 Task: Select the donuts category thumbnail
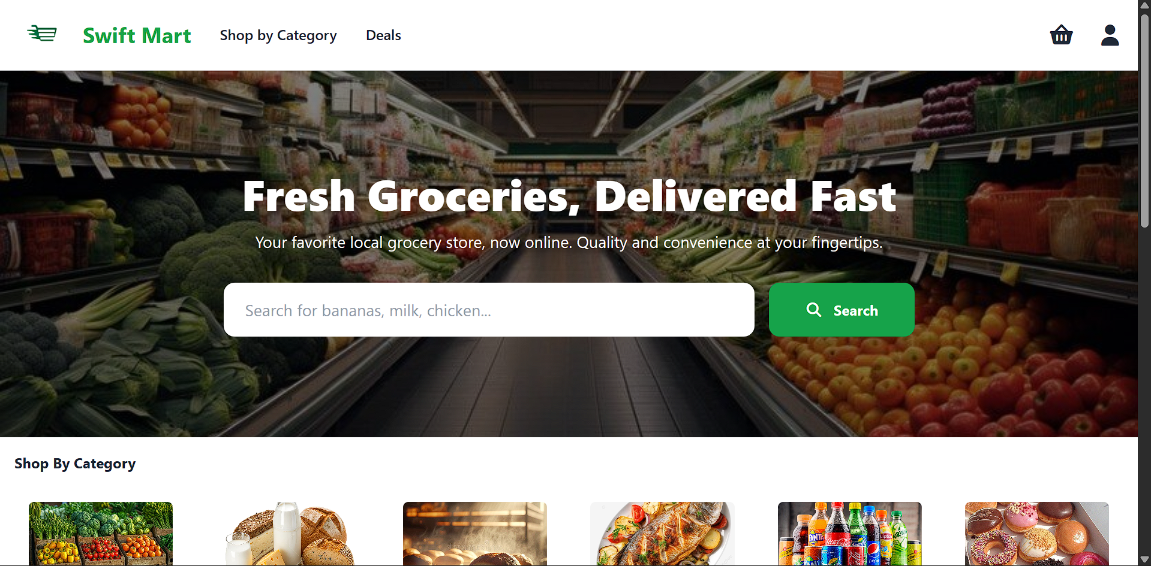coord(1036,534)
